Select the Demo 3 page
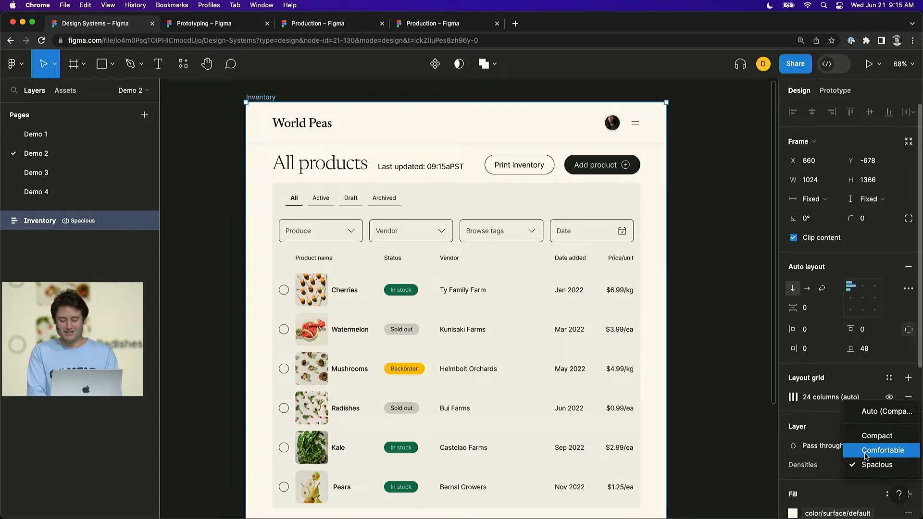923x519 pixels. [x=36, y=173]
